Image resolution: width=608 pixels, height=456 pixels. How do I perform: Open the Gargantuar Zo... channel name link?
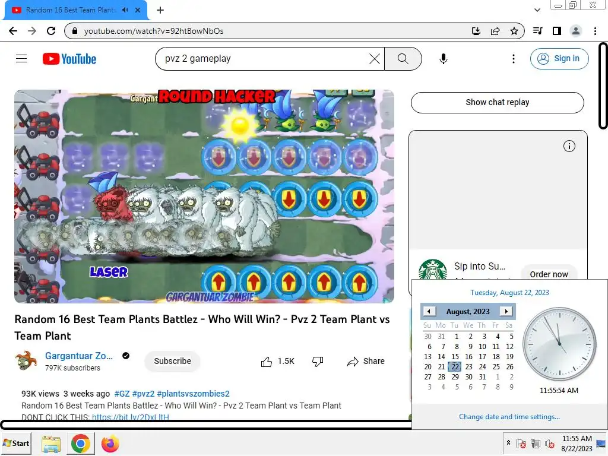click(79, 356)
